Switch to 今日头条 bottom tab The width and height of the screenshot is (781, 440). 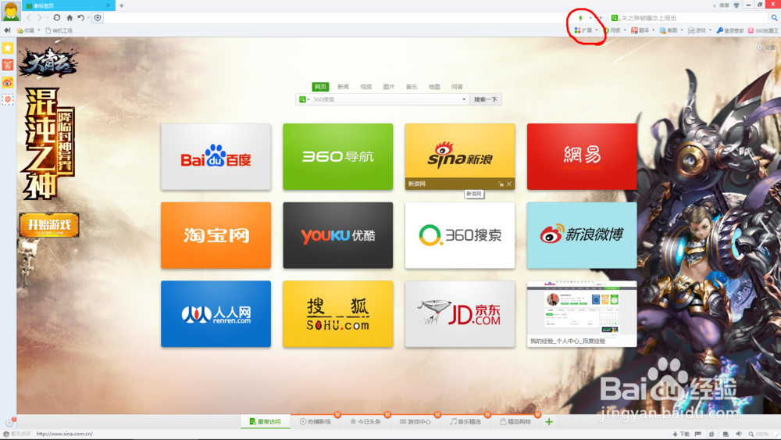(365, 421)
